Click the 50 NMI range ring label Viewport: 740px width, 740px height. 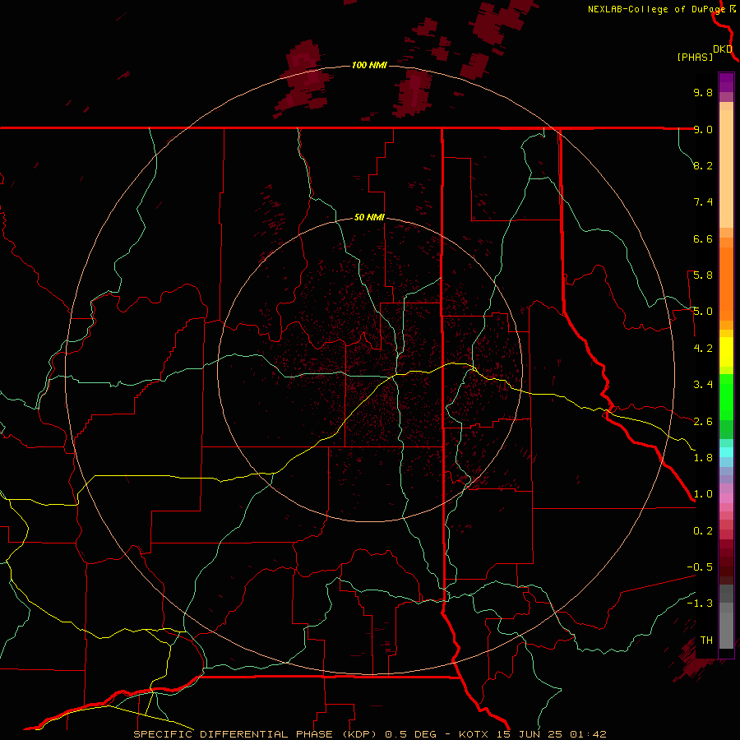369,217
